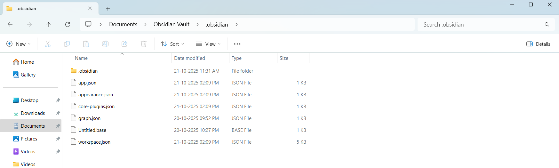This screenshot has width=559, height=168.
Task: Click the Delete trash icon
Action: 144,44
